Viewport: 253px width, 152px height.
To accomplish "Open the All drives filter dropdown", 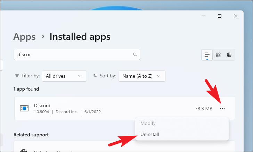I will (64, 76).
